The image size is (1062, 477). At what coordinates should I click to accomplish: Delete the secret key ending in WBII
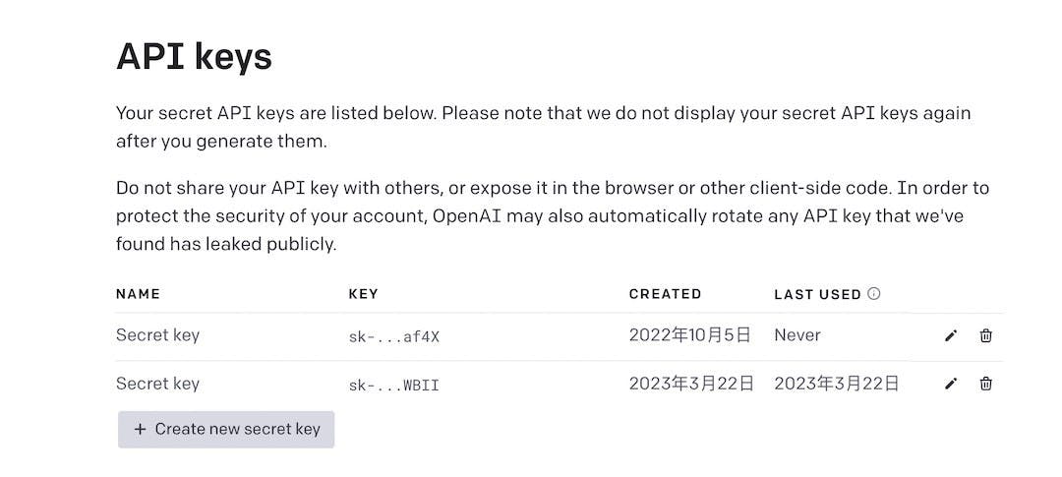pyautogui.click(x=985, y=384)
